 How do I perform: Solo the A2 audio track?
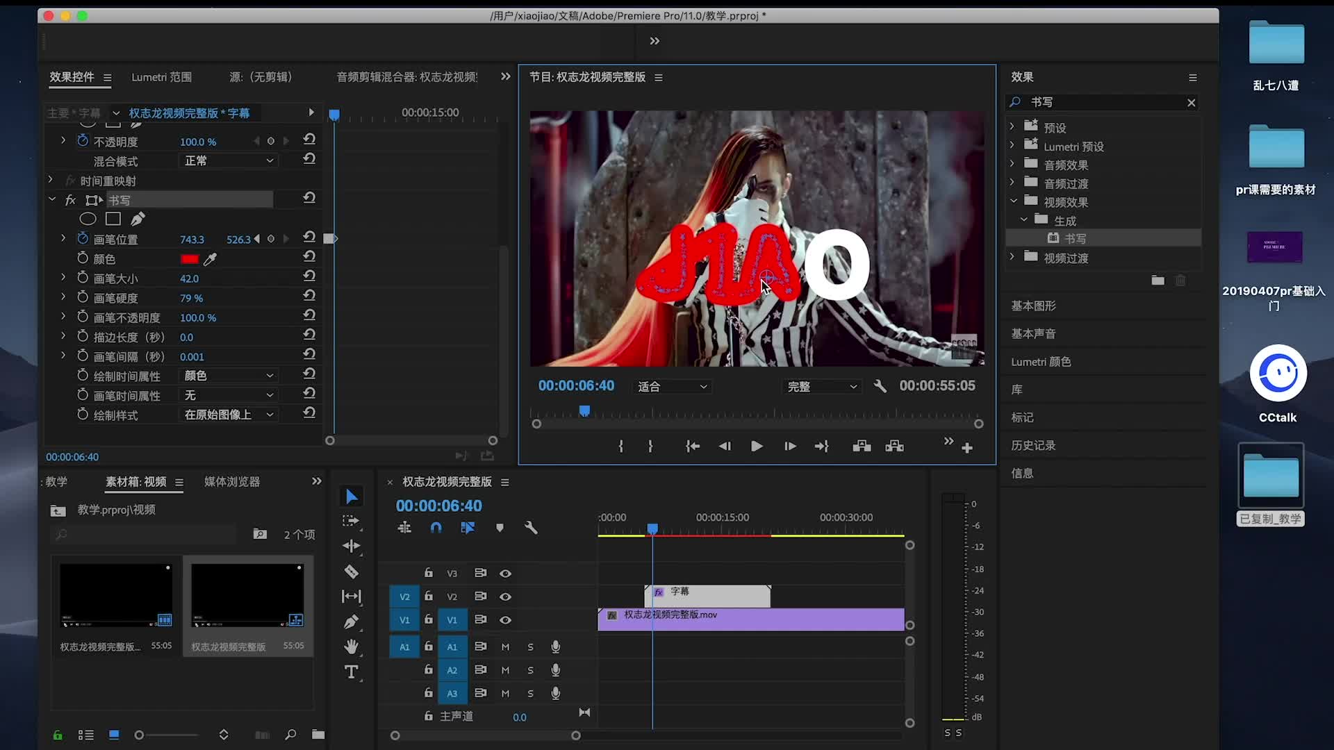tap(530, 671)
